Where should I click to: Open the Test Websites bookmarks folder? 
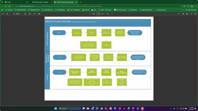(x=60, y=10)
